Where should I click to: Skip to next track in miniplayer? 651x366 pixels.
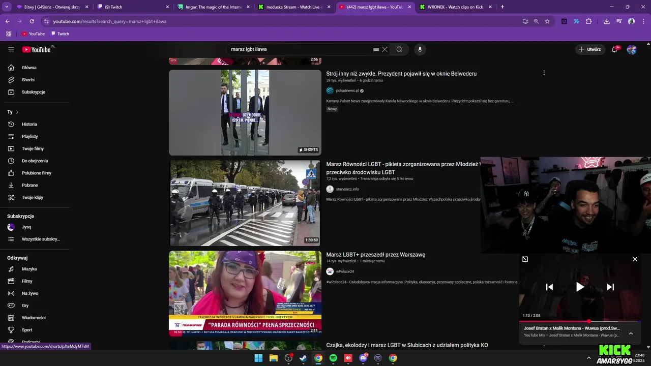tap(610, 287)
